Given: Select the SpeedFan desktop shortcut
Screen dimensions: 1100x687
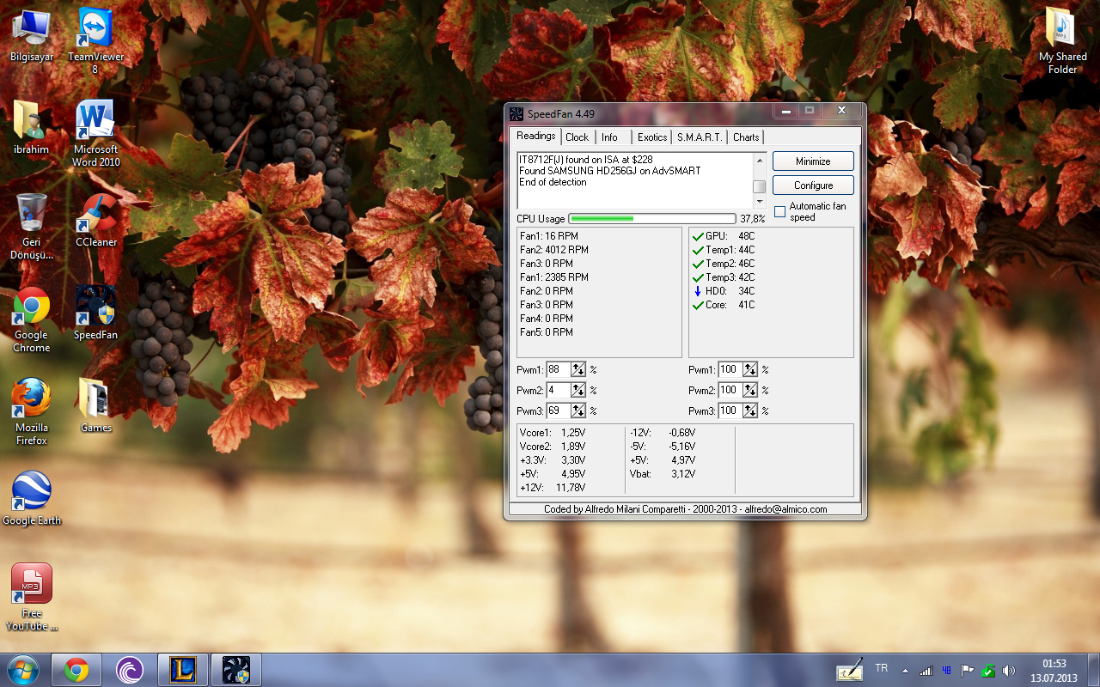Looking at the screenshot, I should [95, 313].
